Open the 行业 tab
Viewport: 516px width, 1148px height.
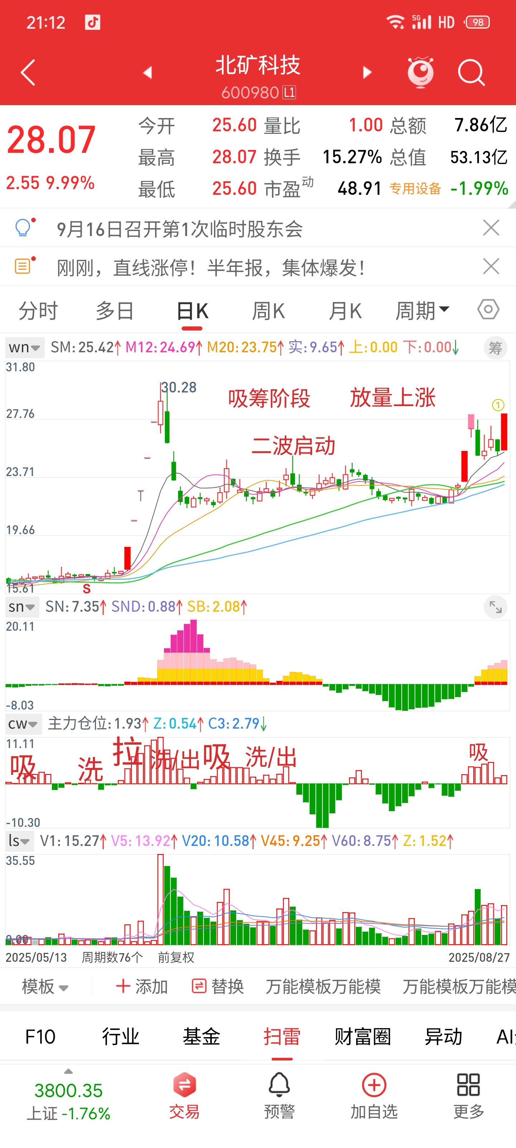click(121, 1036)
